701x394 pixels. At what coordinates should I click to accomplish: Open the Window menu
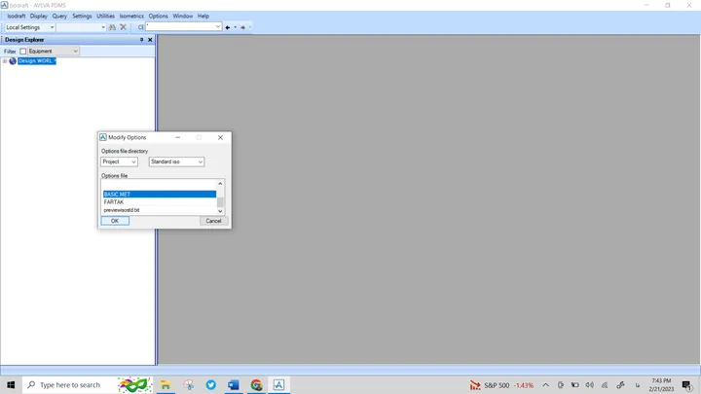pos(183,17)
